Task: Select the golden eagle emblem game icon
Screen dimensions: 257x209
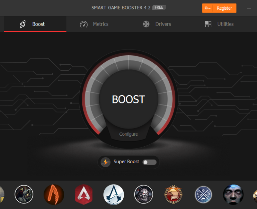Action: click(173, 195)
